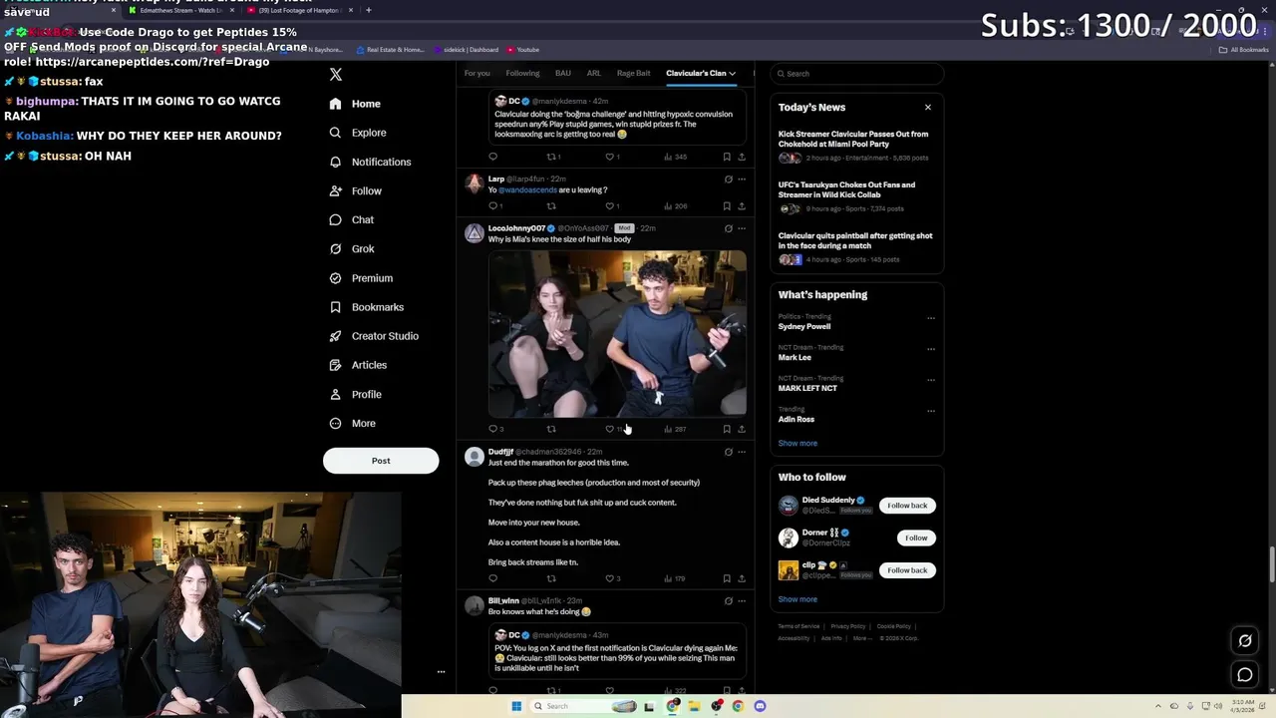Switch to Rage Bait tab
1276x718 pixels.
[634, 73]
